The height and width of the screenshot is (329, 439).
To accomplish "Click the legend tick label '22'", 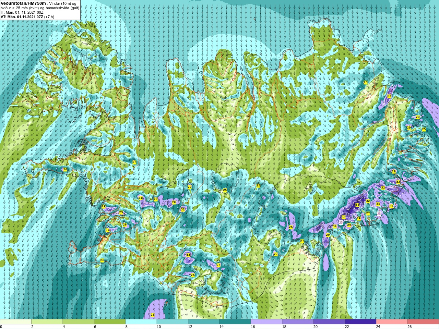I will (347, 327).
